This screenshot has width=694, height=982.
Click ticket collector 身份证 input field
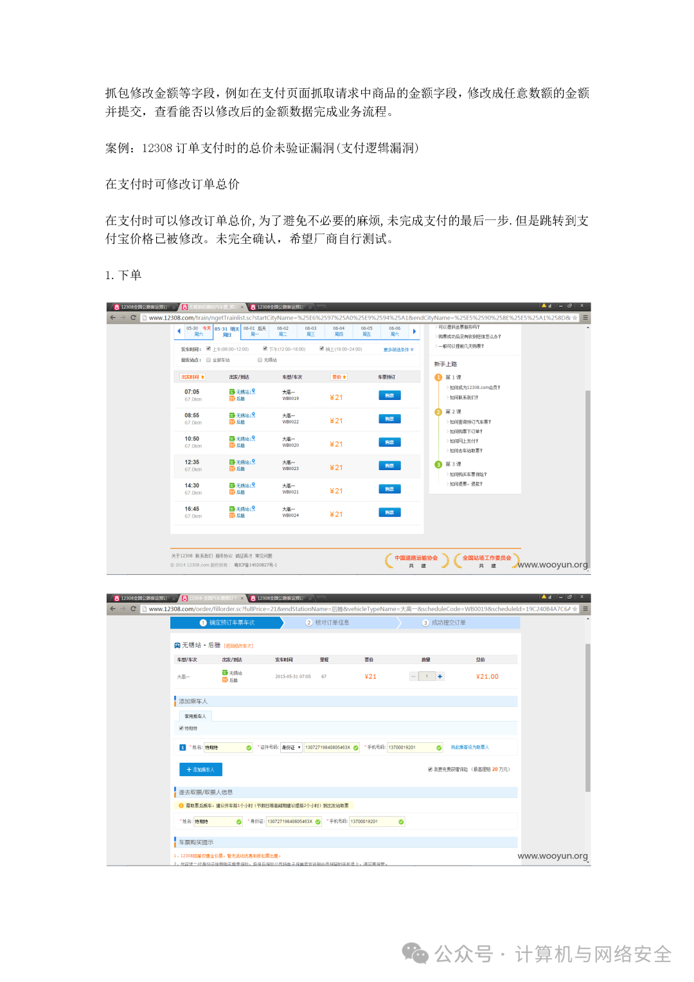[294, 821]
